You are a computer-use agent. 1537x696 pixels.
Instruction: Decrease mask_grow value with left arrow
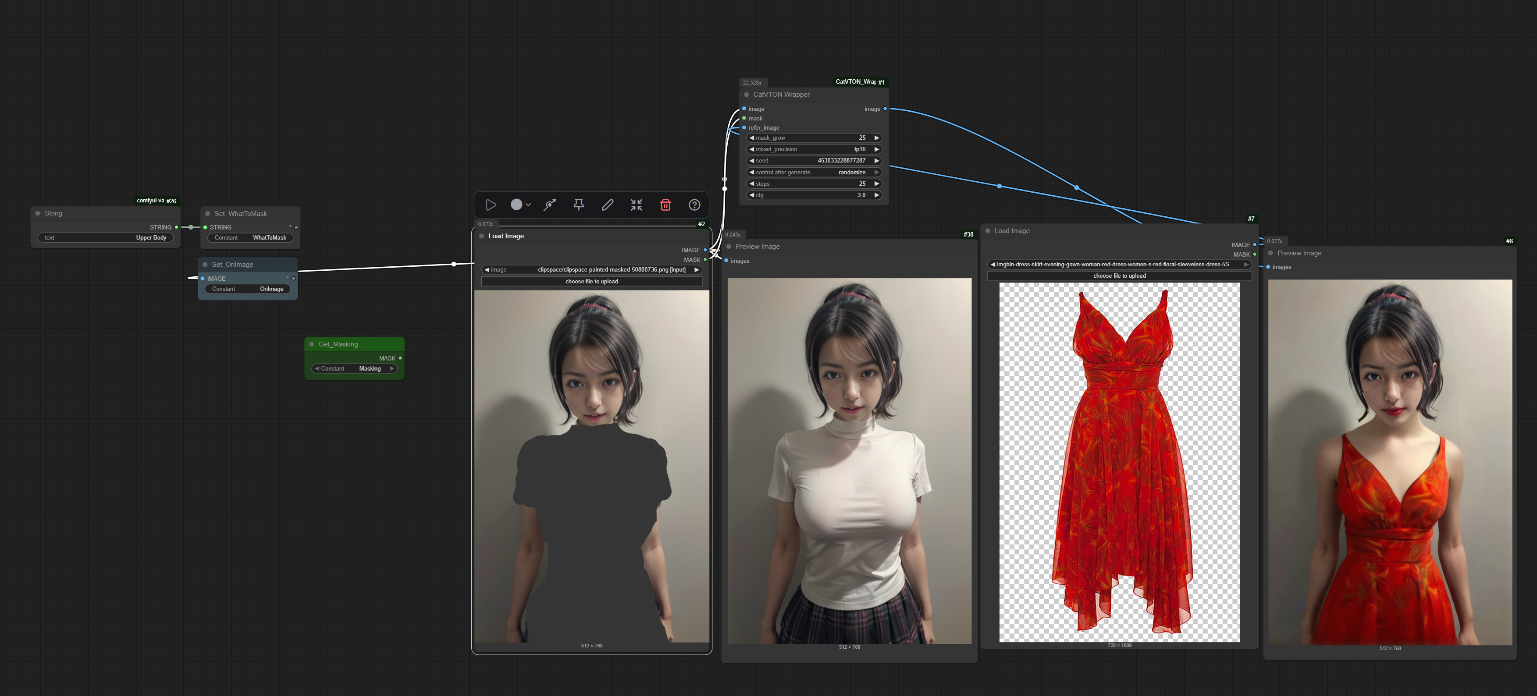752,138
